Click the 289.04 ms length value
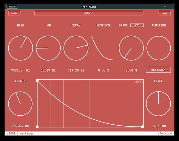The height and width of the screenshot is (141, 179). click(20, 126)
